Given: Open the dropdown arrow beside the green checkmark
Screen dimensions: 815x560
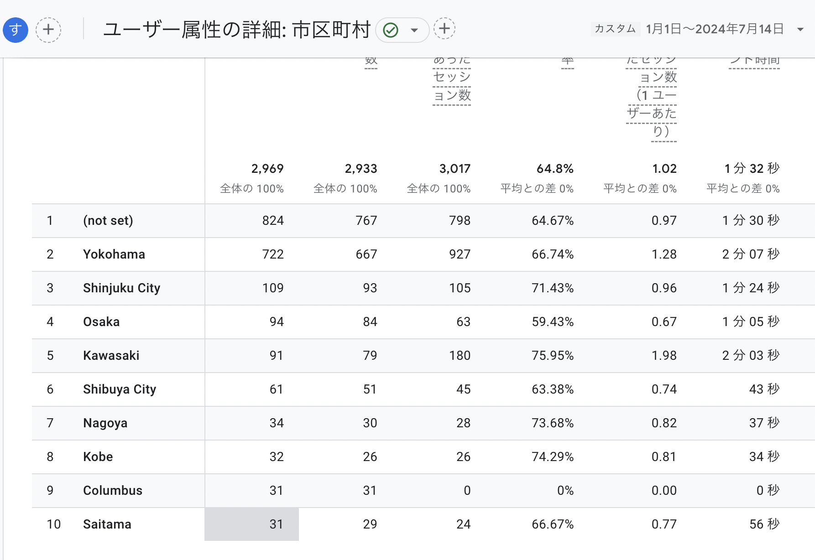Looking at the screenshot, I should click(x=414, y=31).
